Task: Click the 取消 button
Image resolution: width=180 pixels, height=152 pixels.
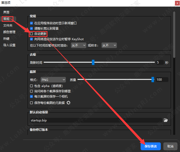Action: tap(170, 146)
